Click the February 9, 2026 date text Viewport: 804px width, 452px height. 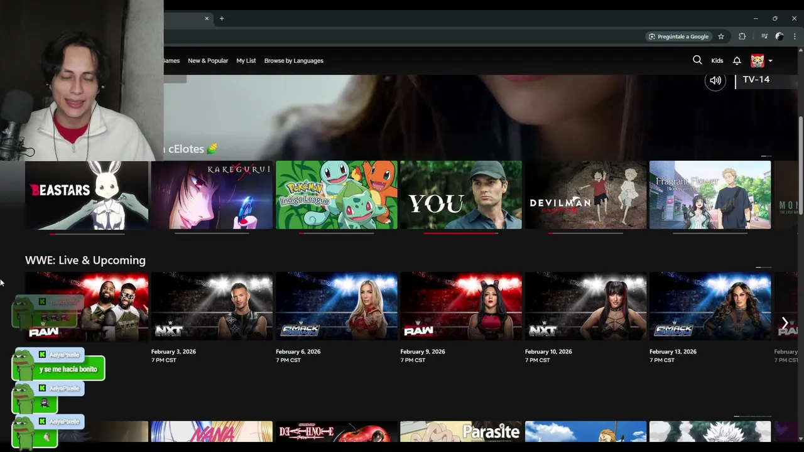[423, 352]
